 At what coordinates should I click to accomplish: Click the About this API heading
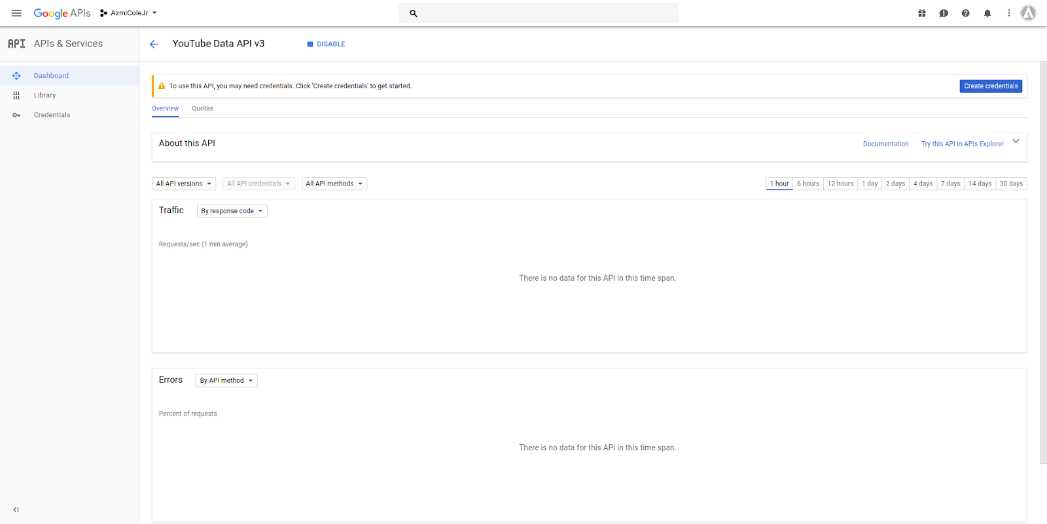click(x=187, y=143)
